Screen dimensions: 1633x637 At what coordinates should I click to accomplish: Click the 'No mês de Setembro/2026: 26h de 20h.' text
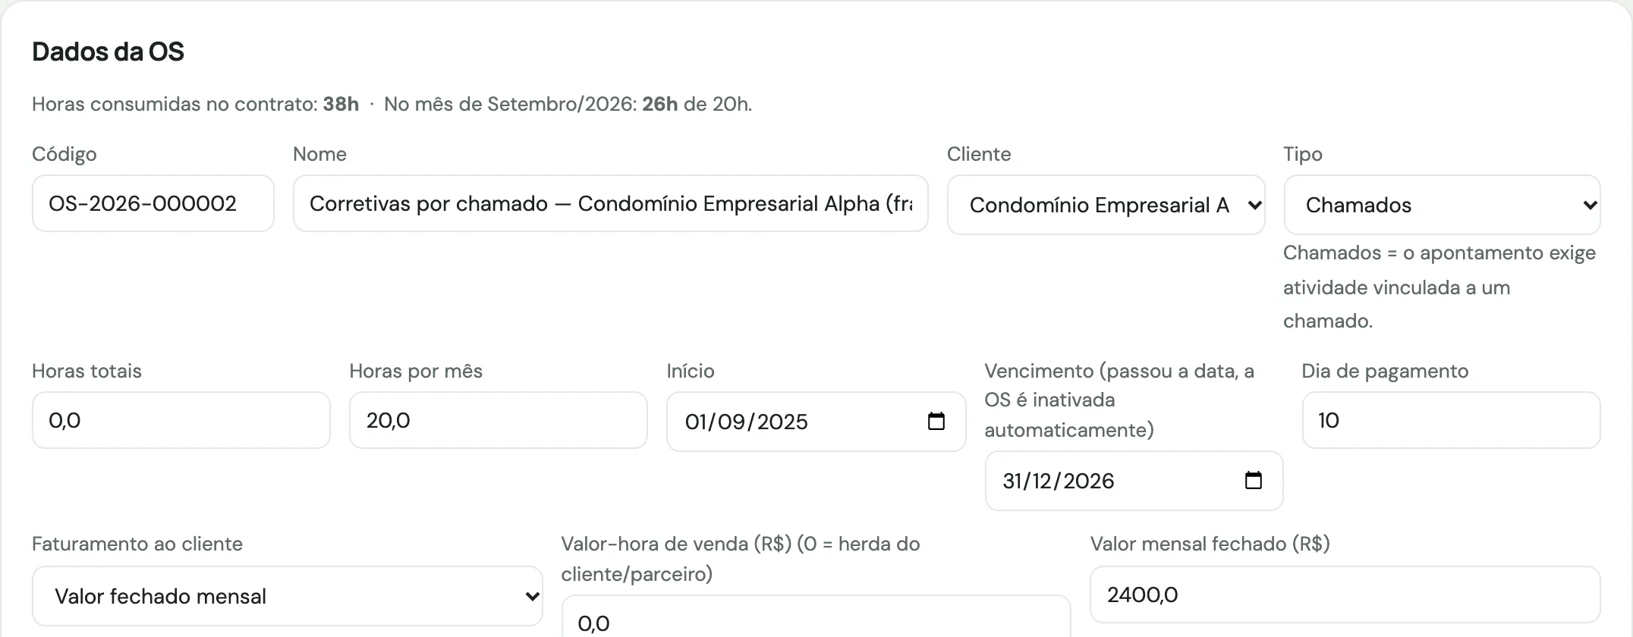(568, 104)
